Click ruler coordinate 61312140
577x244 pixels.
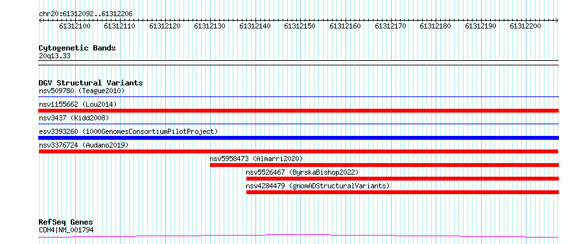tap(255, 26)
